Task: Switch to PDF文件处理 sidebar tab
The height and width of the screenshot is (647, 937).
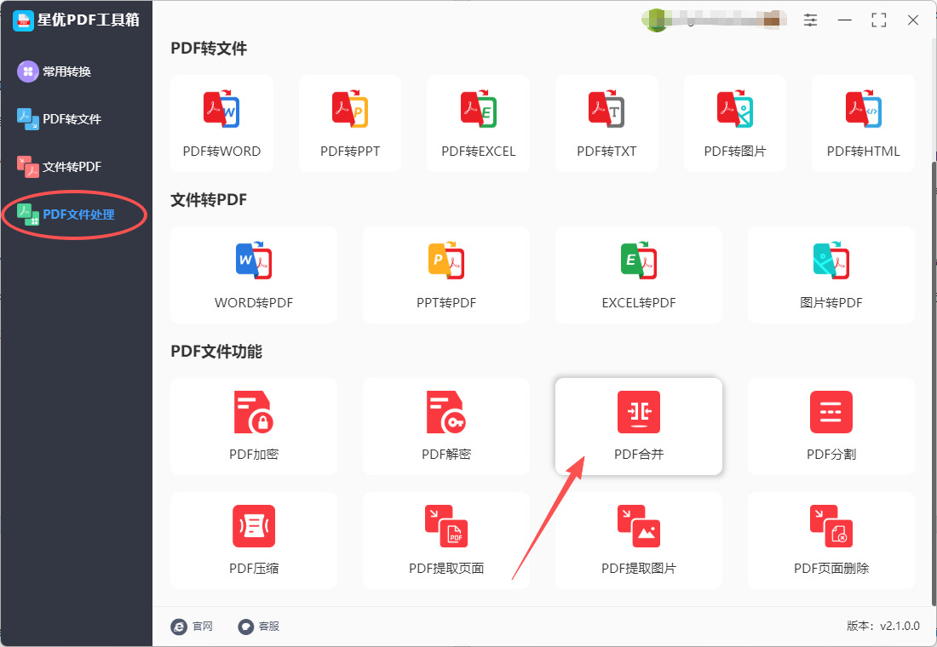Action: click(x=66, y=215)
